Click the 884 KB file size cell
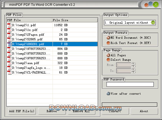Image resolution: width=162 pixels, height=120 pixels. pos(62,49)
